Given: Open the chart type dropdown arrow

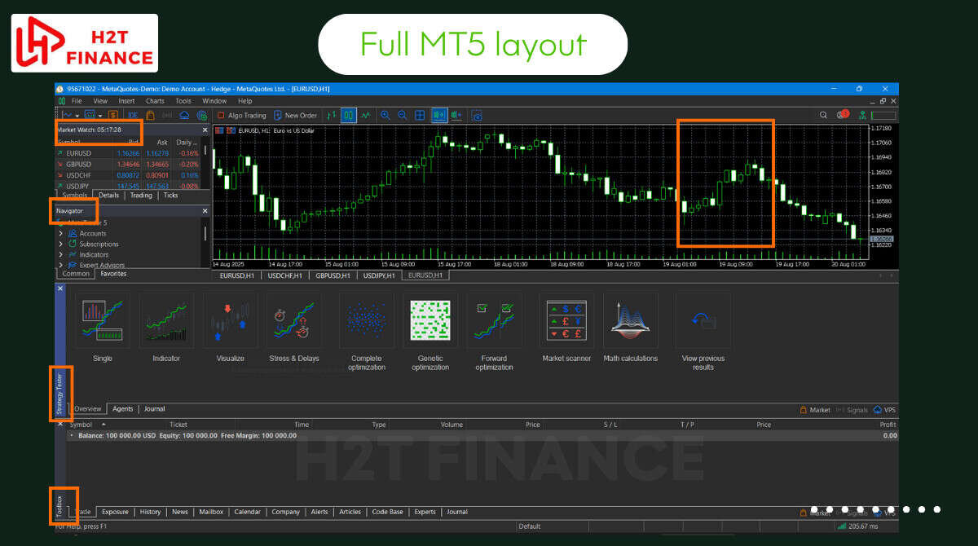Looking at the screenshot, I should pyautogui.click(x=77, y=116).
